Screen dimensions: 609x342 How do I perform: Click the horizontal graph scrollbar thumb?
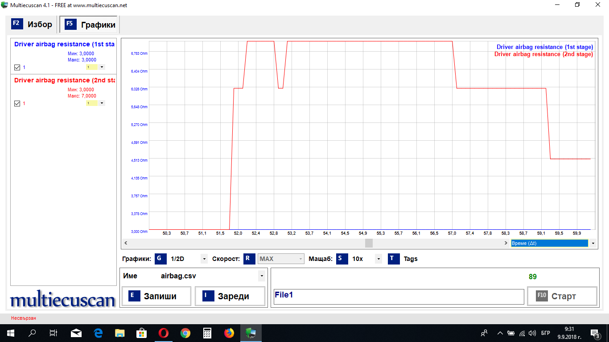coord(369,243)
